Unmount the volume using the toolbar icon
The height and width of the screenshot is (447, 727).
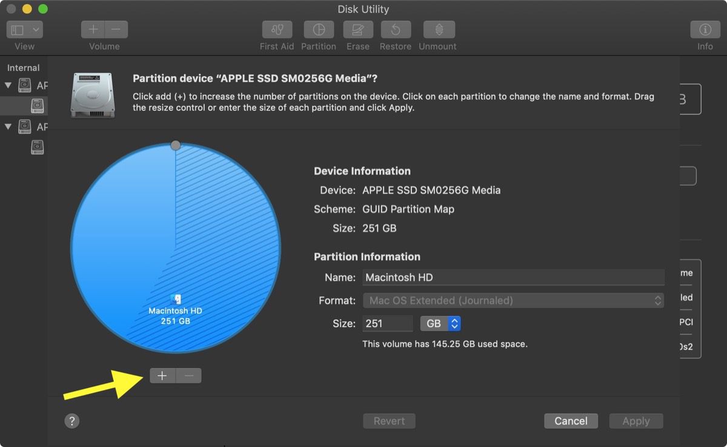437,29
